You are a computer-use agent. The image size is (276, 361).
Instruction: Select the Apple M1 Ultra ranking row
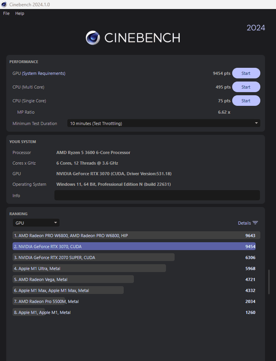pos(136,268)
